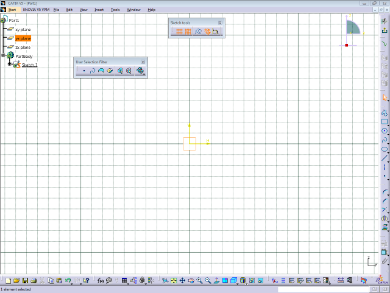Select the zx plane tree item
390x293 pixels.
coord(23,47)
